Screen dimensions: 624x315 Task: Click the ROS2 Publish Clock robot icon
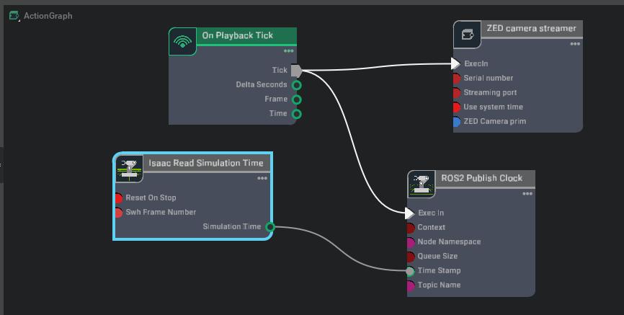coord(422,185)
